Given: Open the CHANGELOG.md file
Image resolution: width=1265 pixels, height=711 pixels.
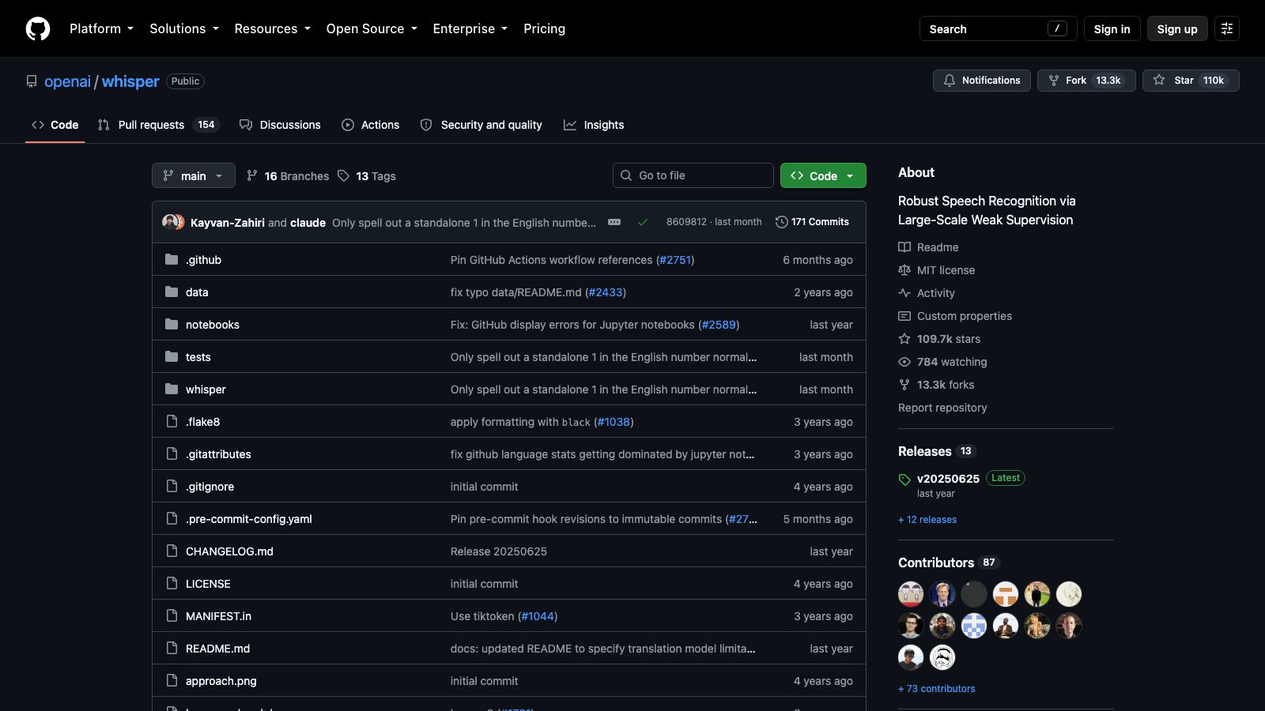Looking at the screenshot, I should tap(229, 551).
